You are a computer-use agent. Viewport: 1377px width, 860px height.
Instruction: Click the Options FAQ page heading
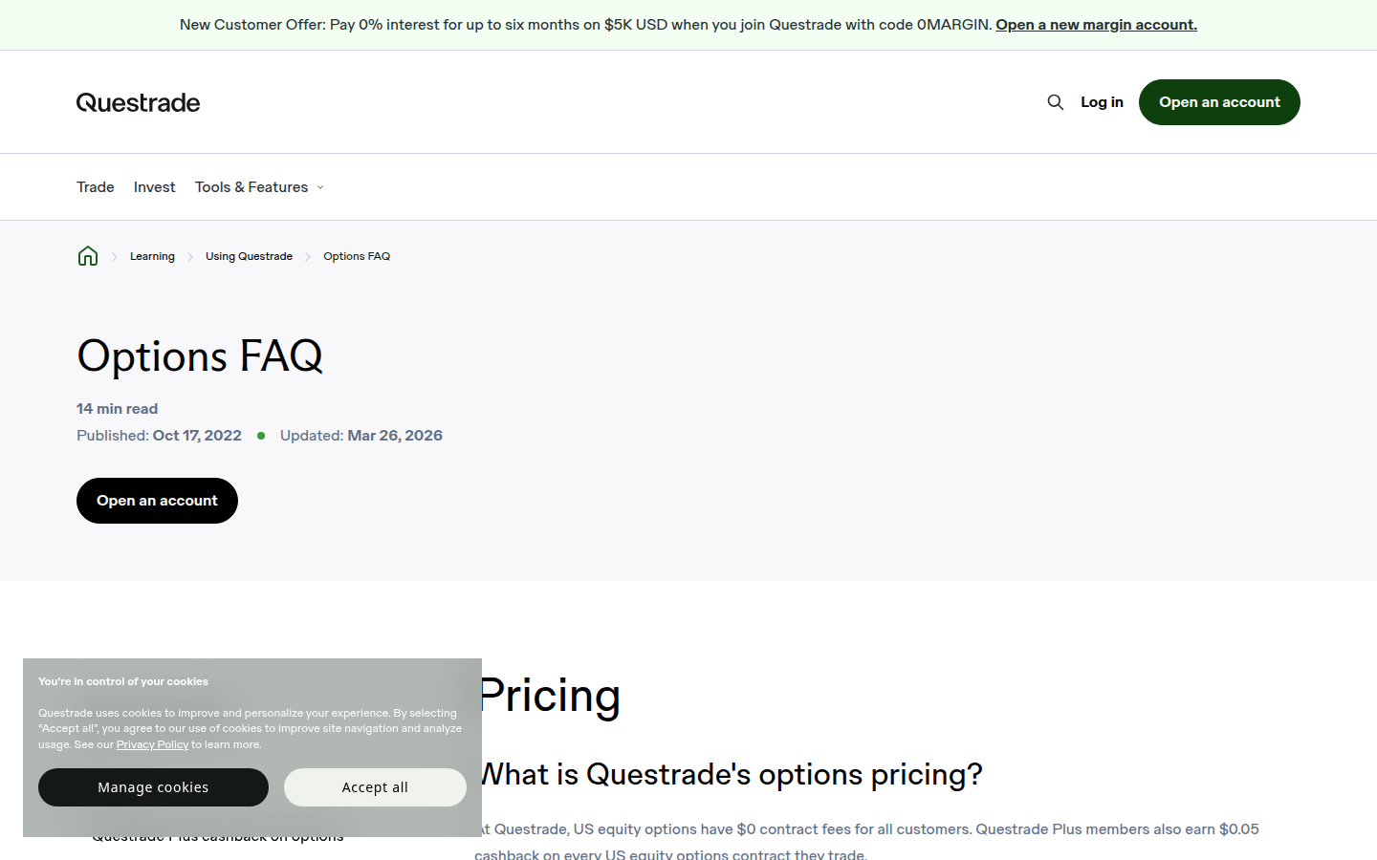coord(200,356)
